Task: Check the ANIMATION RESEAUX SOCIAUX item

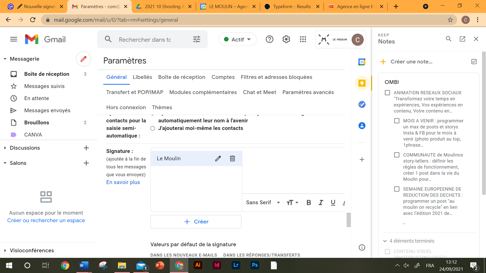Action: click(x=387, y=93)
